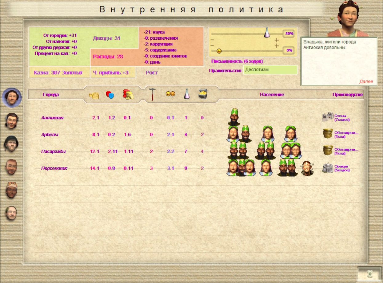Click the Стены (7ходов) production label
Screen dimensions: 383x283
[x=342, y=118]
